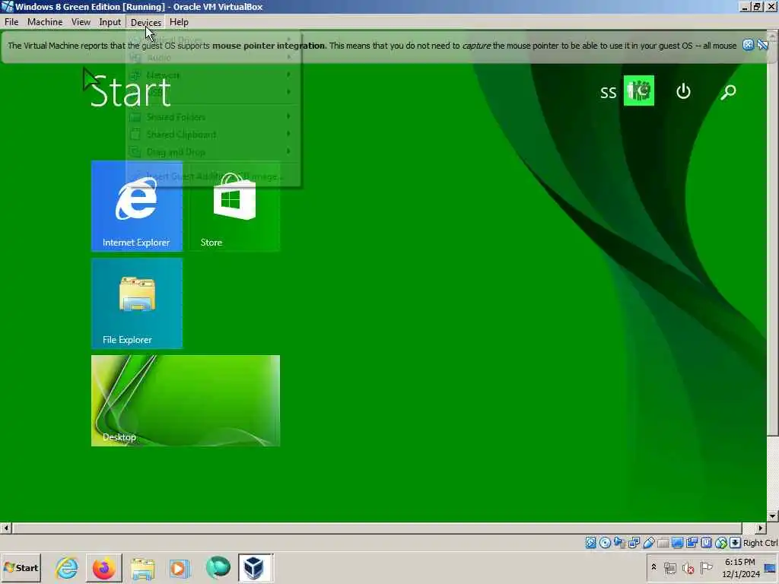779x584 pixels.
Task: Click the network adapters status icon
Action: click(x=634, y=543)
